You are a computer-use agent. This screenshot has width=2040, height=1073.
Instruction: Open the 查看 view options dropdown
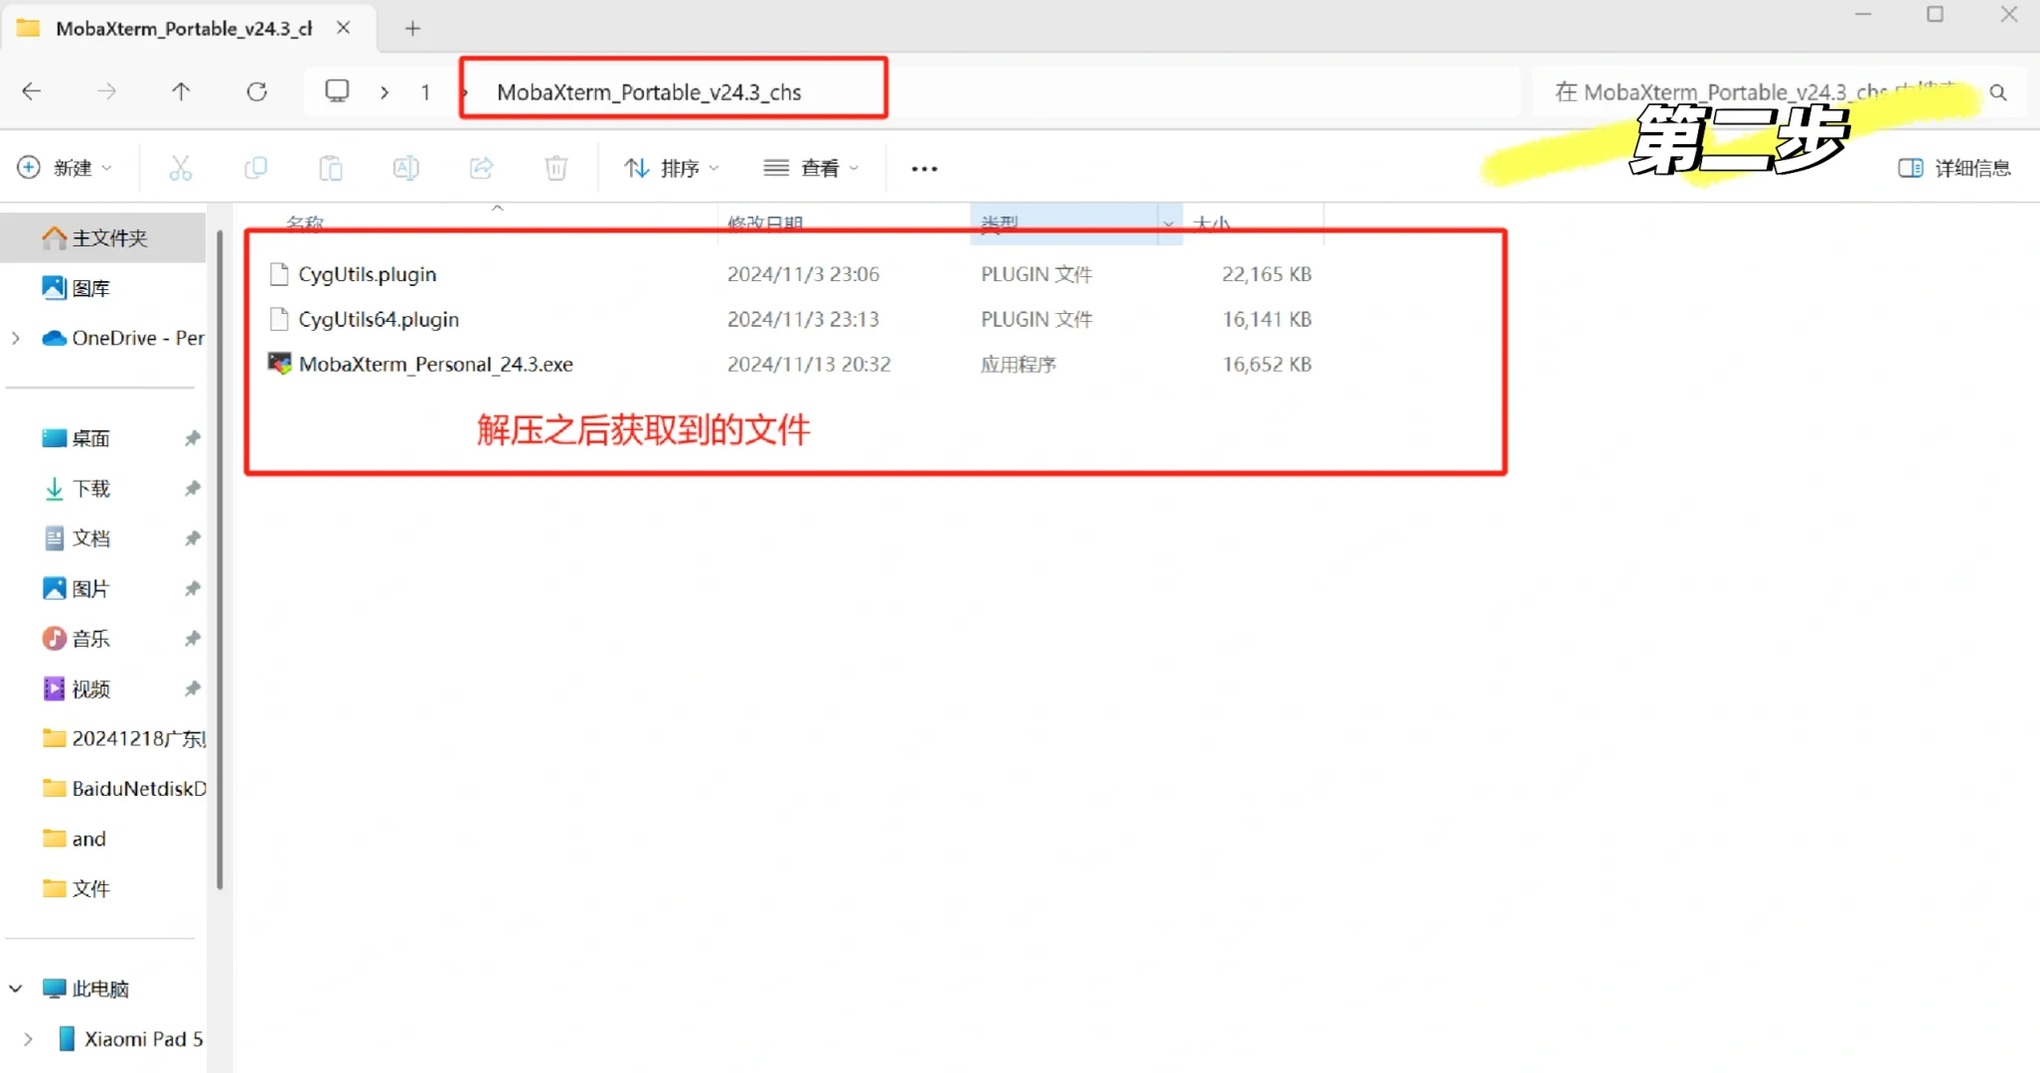coord(811,168)
